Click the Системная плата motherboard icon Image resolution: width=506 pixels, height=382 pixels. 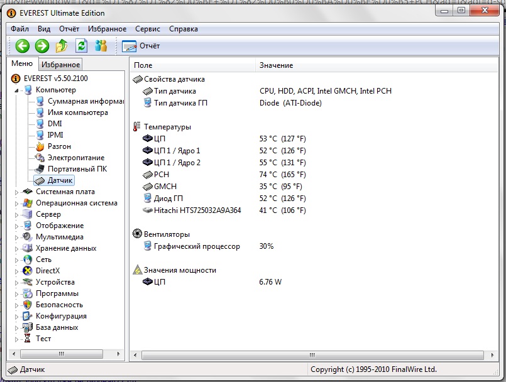coord(28,192)
